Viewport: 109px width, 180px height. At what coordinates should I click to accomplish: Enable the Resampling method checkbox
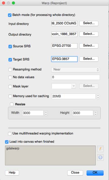(10, 70)
